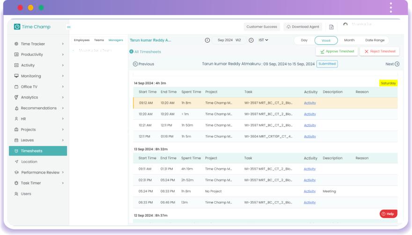Click the Download Agent button
The height and width of the screenshot is (235, 412).
(303, 27)
